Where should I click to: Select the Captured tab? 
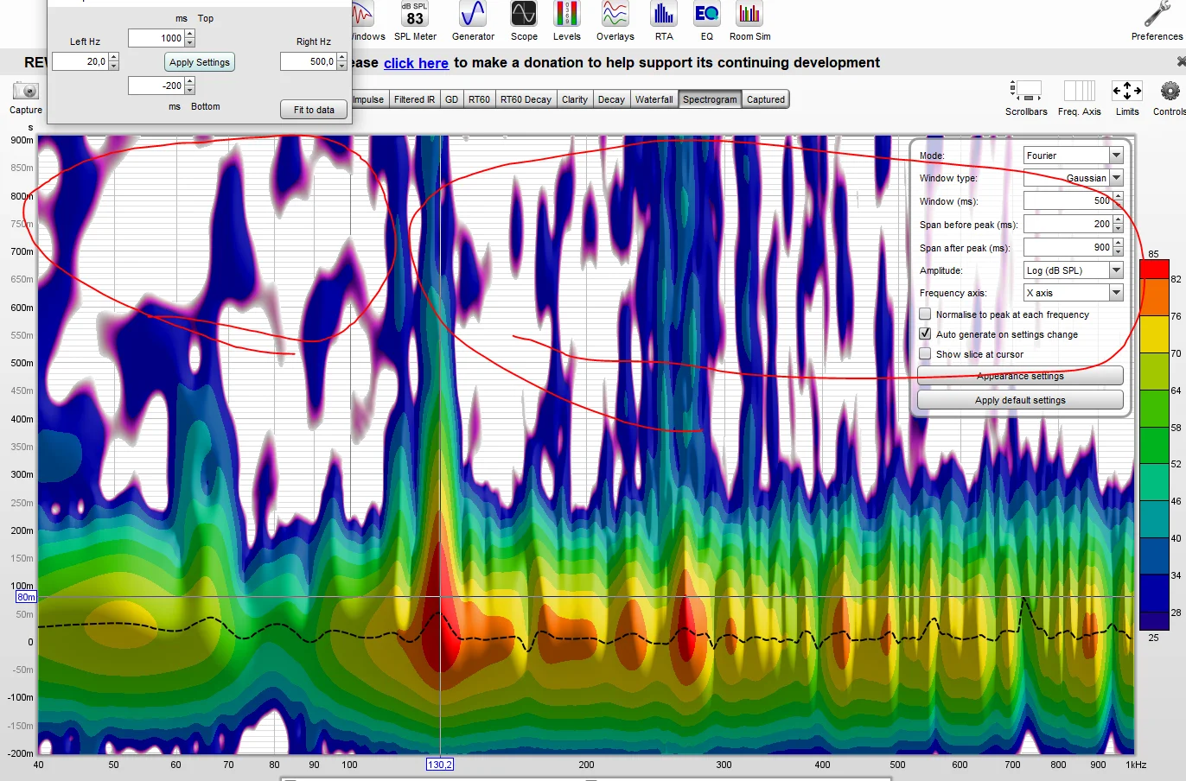[766, 99]
